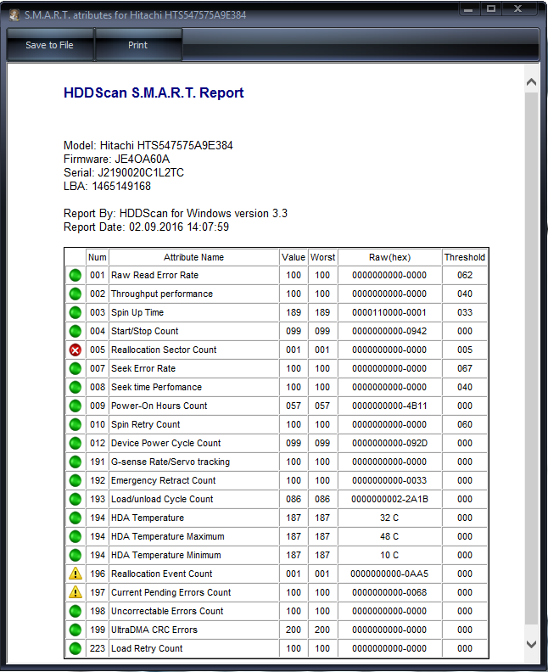
Task: Click the Reallocation Sector Count attribute name
Action: coord(164,350)
